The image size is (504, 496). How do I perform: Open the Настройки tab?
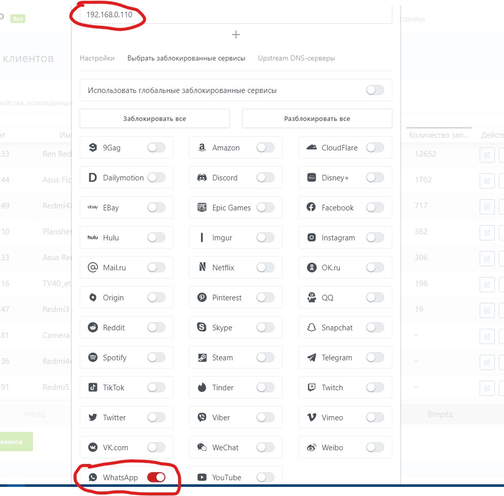tap(97, 58)
